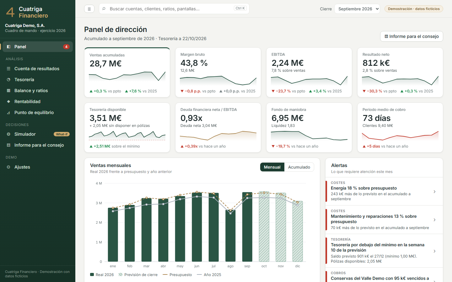
Task: Open Cuenta de resultados in sidebar
Action: tap(38, 69)
